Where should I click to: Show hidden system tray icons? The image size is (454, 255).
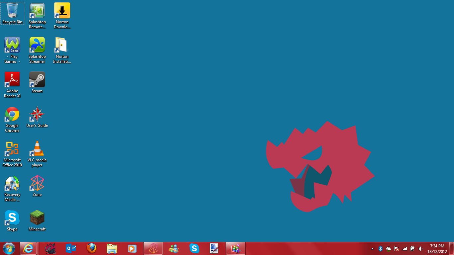372,249
